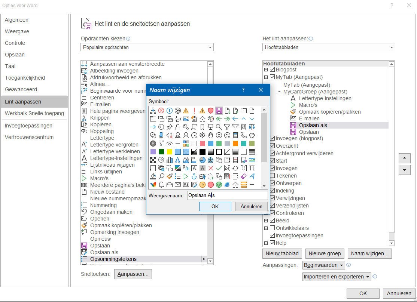Pick the blue pie chart symbol
Image resolution: width=417 pixels, height=302 pixels.
coord(203,160)
